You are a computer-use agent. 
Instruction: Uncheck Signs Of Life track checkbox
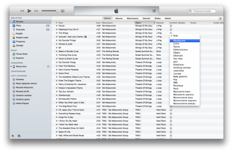[57, 132]
